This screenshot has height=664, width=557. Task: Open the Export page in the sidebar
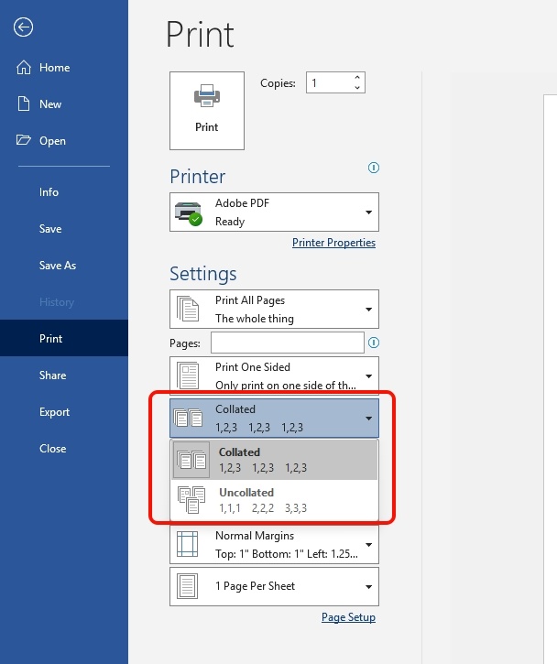pos(64,411)
